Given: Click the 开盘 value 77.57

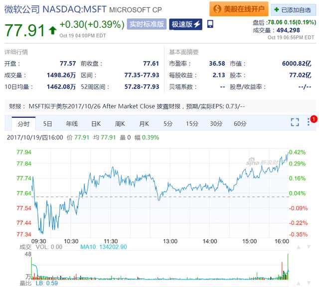Looking at the screenshot, I should [x=68, y=64].
